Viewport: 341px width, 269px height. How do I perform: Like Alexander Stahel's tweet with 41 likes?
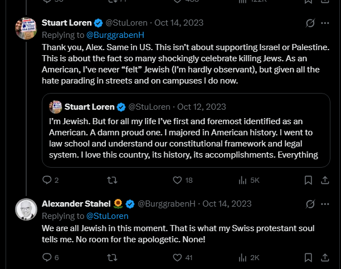[x=183, y=257]
